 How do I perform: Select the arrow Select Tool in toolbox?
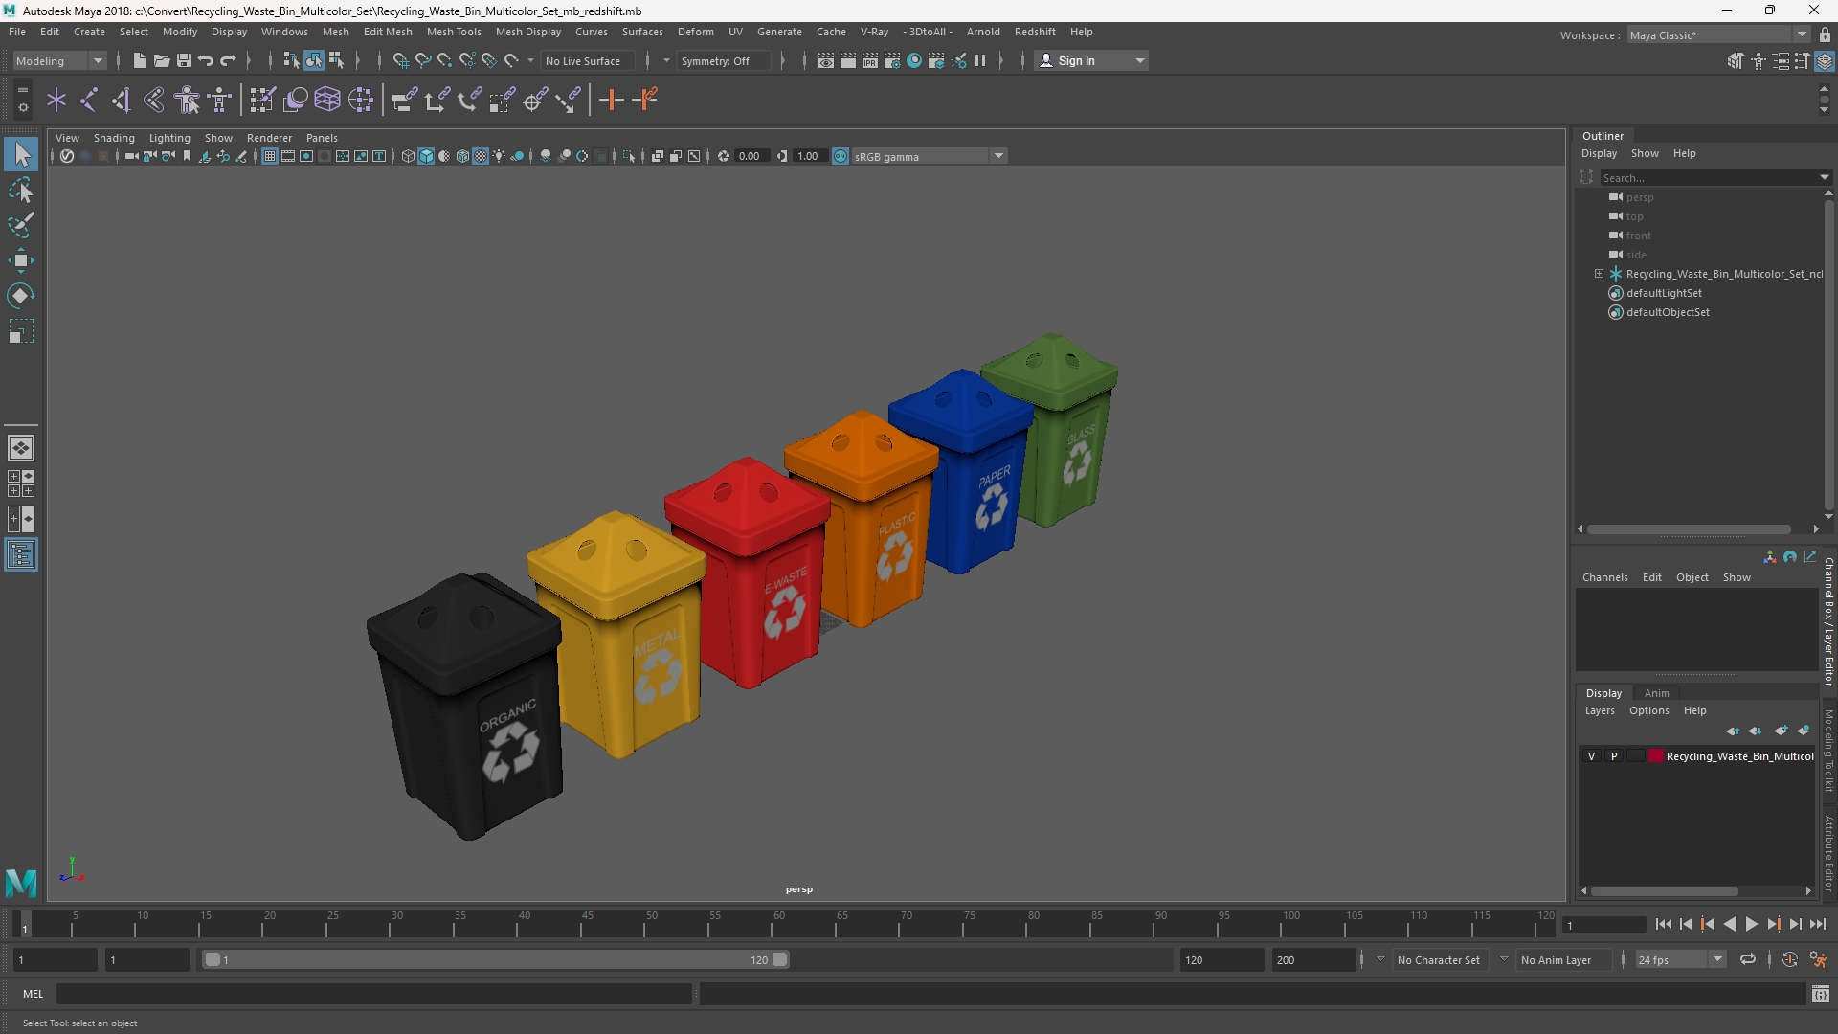pos(21,154)
